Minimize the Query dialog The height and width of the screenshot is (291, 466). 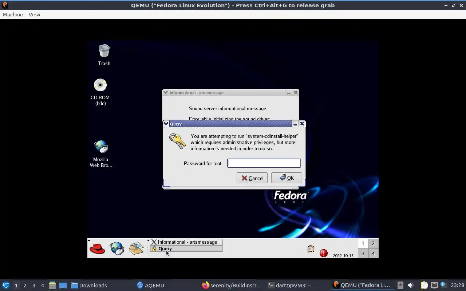point(295,124)
